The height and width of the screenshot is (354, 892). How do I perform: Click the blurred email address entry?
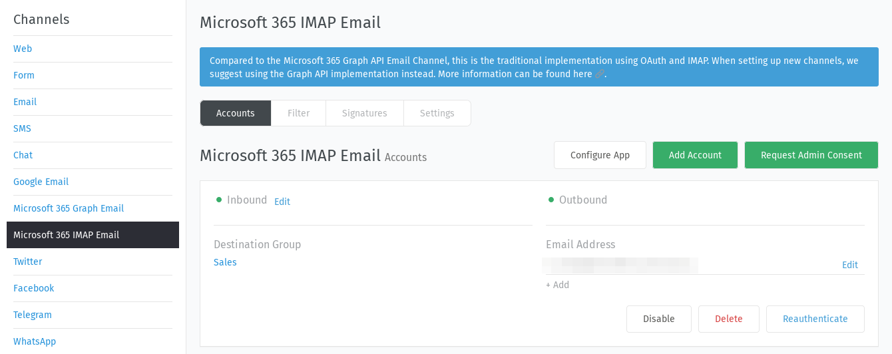tap(620, 265)
